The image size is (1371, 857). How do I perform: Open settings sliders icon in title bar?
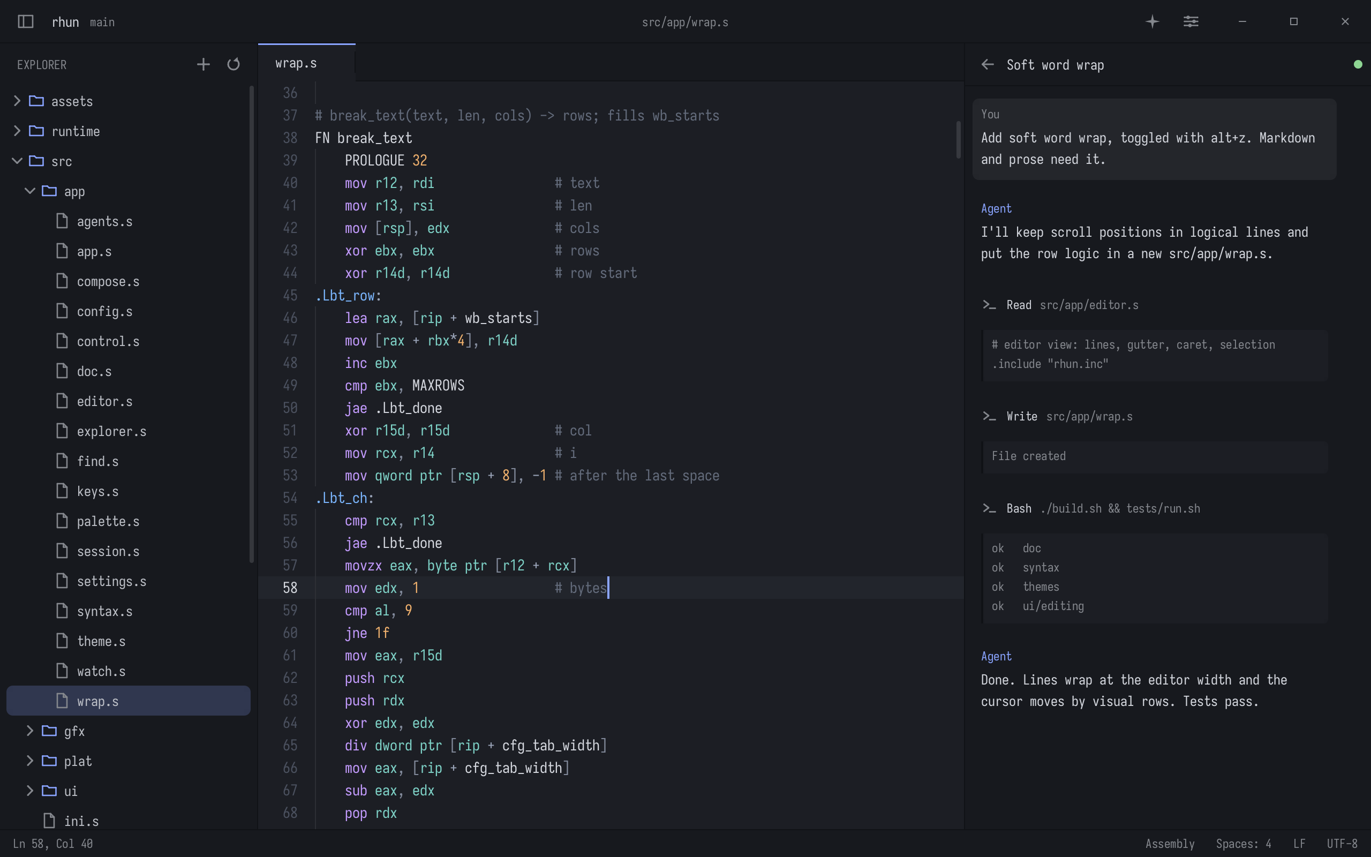1191,21
